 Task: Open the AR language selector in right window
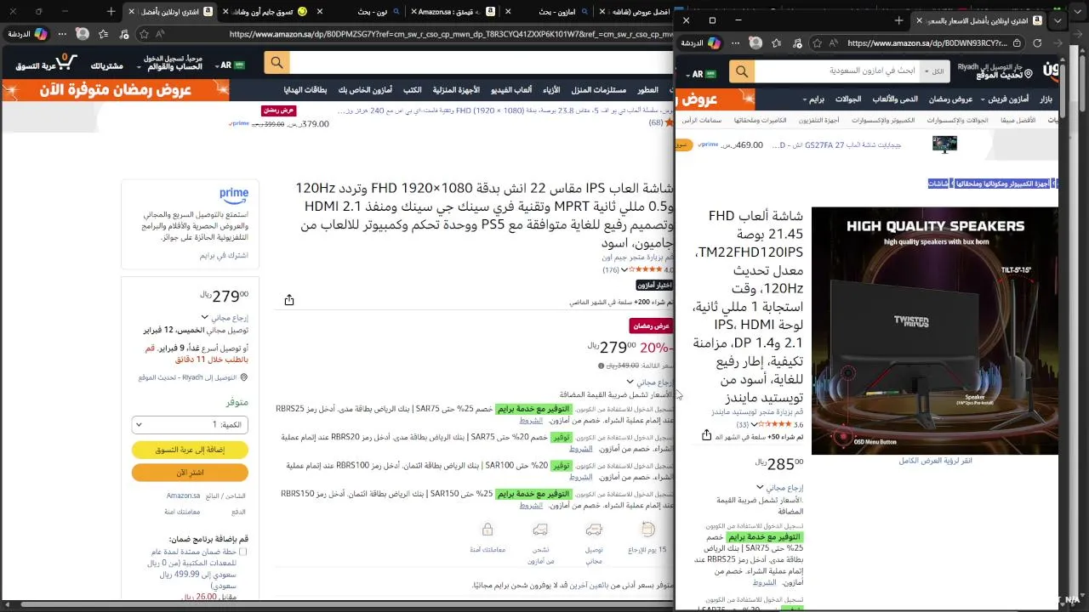click(702, 74)
